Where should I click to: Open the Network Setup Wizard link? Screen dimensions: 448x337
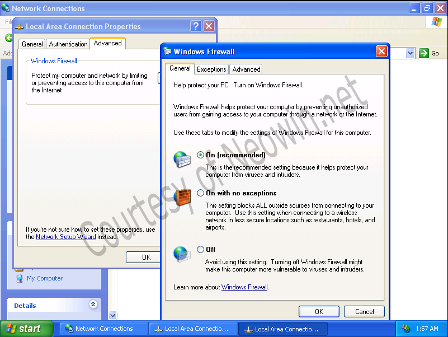(65, 237)
